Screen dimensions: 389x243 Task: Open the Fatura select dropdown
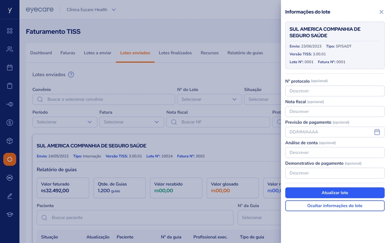[131, 122]
